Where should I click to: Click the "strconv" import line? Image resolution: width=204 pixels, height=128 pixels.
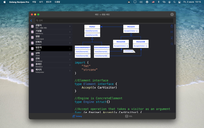(89, 70)
